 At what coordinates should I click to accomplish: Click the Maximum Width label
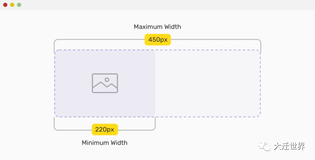tap(157, 27)
